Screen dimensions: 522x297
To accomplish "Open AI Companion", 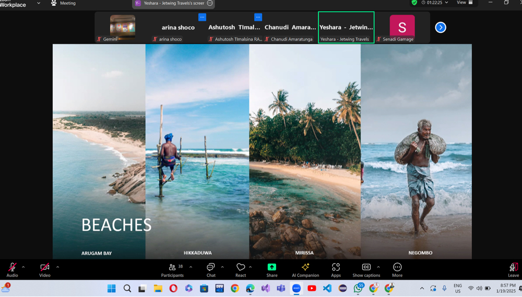I will [305, 269].
